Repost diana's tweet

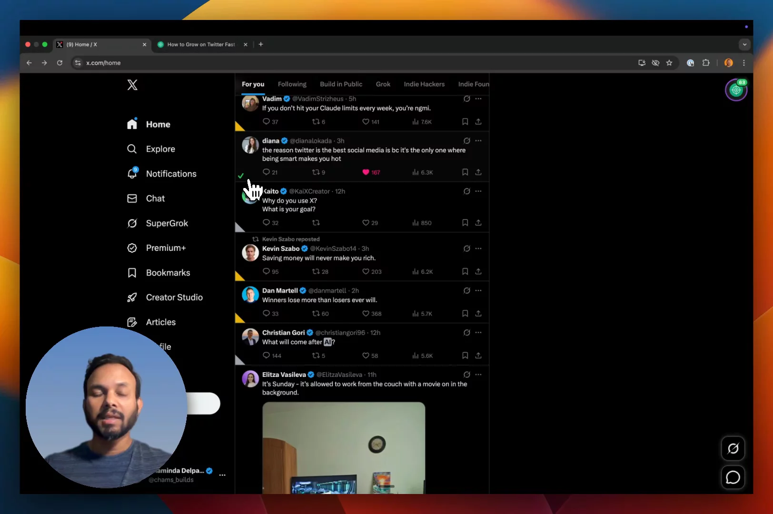(318, 172)
